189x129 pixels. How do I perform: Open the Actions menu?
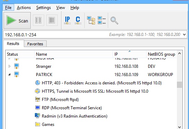coord(24,8)
